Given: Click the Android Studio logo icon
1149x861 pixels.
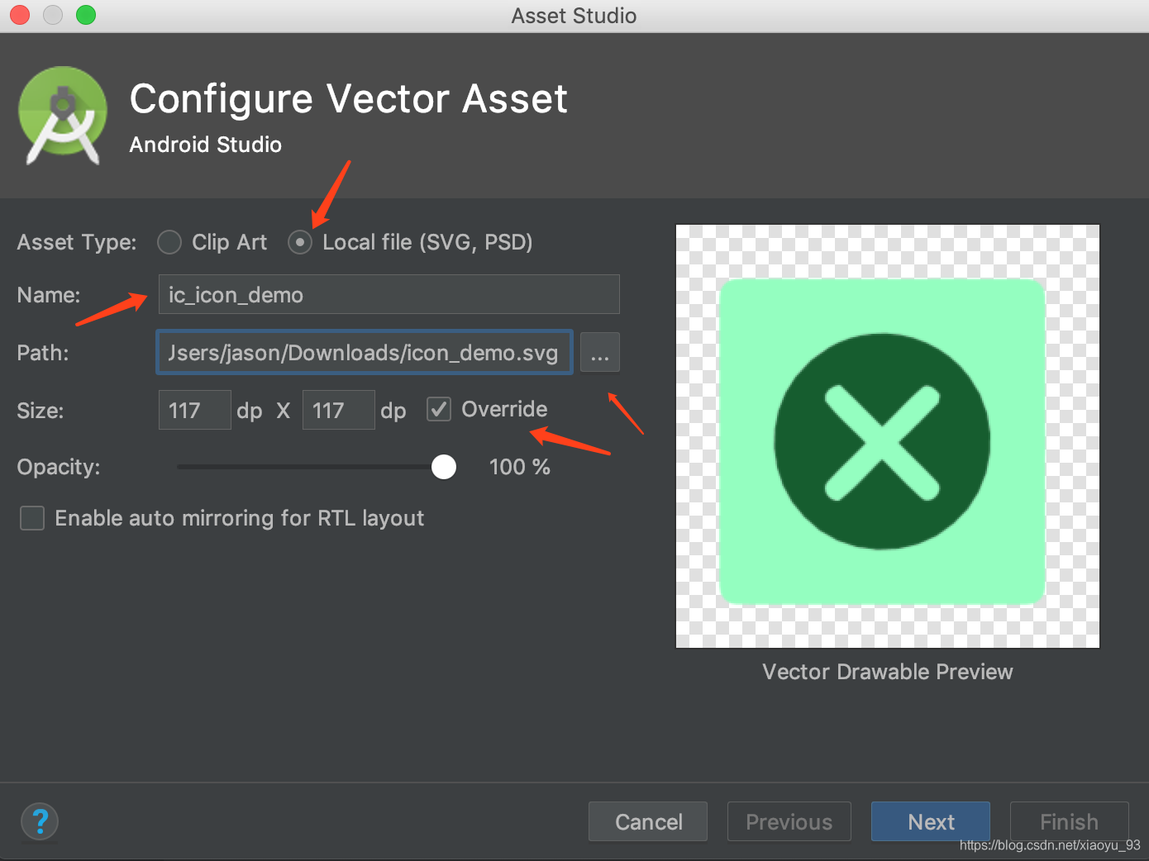Looking at the screenshot, I should (63, 116).
